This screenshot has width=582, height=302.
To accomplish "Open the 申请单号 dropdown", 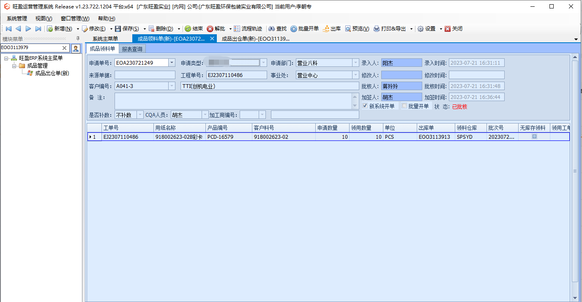I will tap(172, 63).
